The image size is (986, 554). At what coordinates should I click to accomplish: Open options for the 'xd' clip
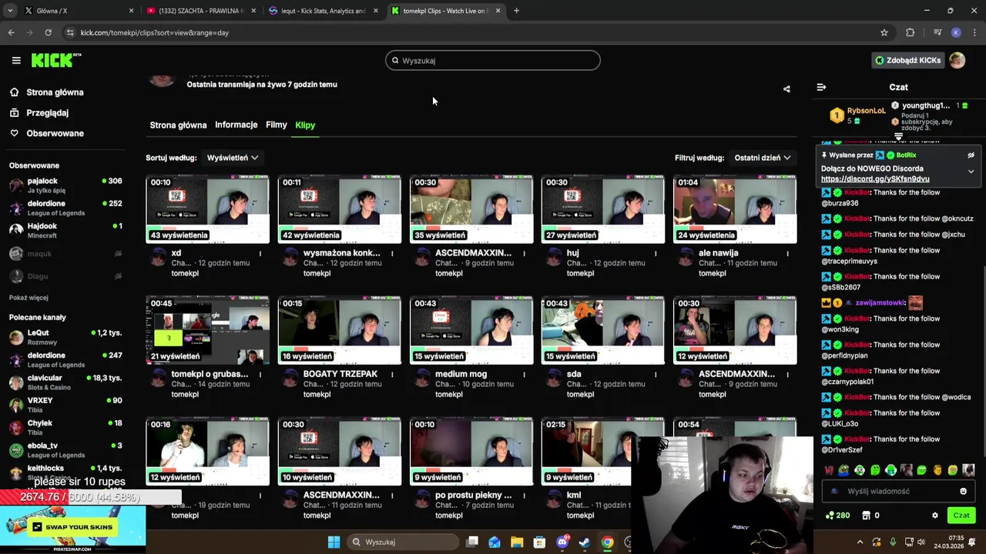pyautogui.click(x=260, y=253)
